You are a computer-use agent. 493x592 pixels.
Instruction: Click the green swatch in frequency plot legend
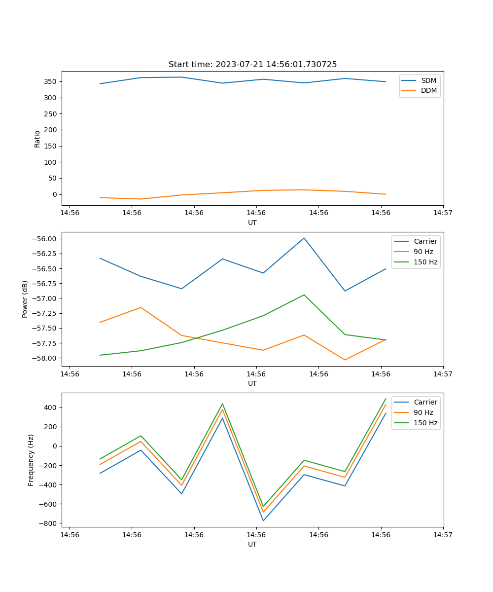click(x=402, y=423)
